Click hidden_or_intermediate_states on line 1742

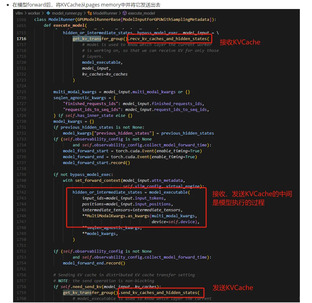tap(107, 192)
